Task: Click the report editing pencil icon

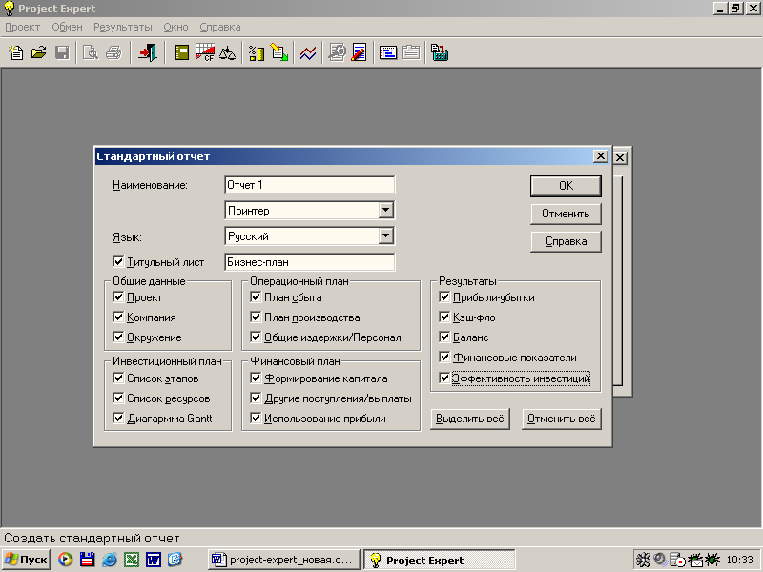Action: click(360, 52)
